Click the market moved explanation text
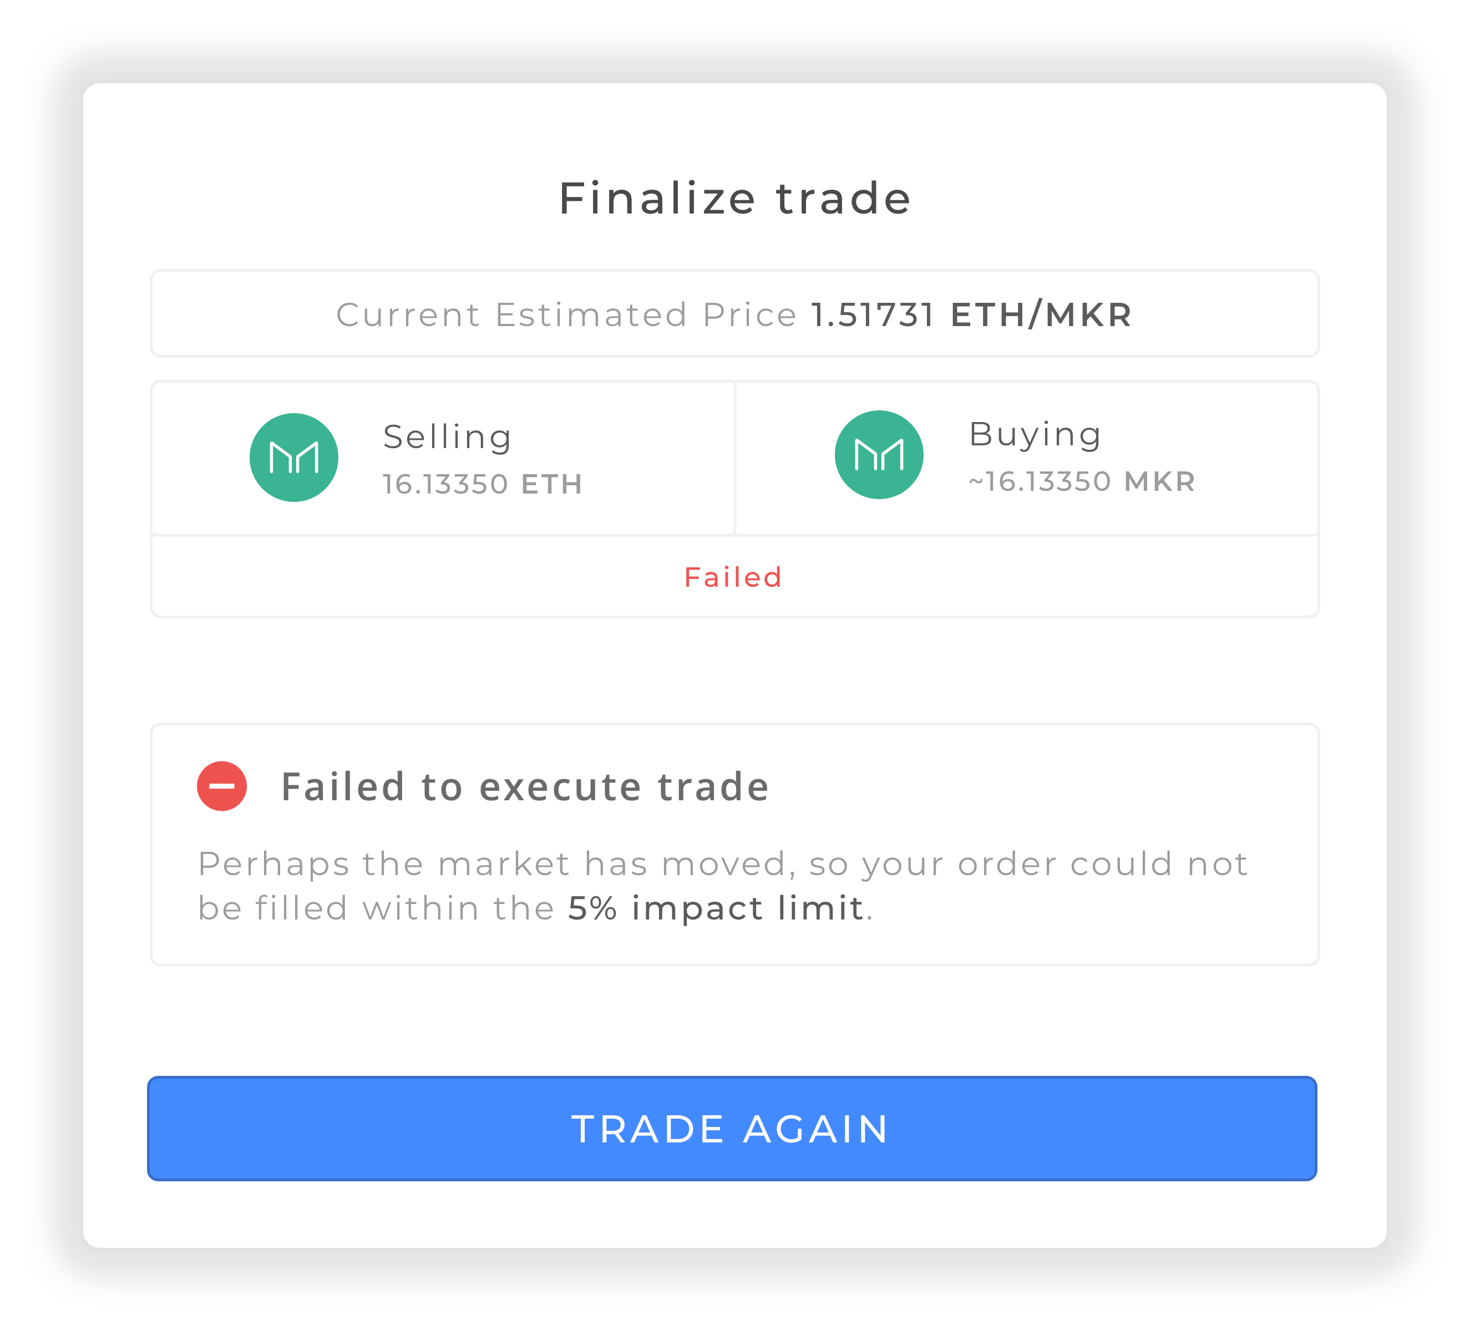The width and height of the screenshot is (1470, 1331). pyautogui.click(x=722, y=885)
